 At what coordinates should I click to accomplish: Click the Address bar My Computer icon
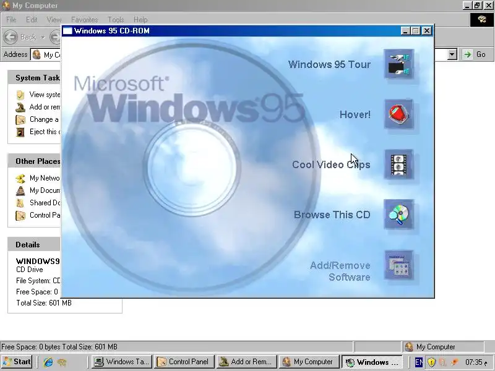coord(37,54)
